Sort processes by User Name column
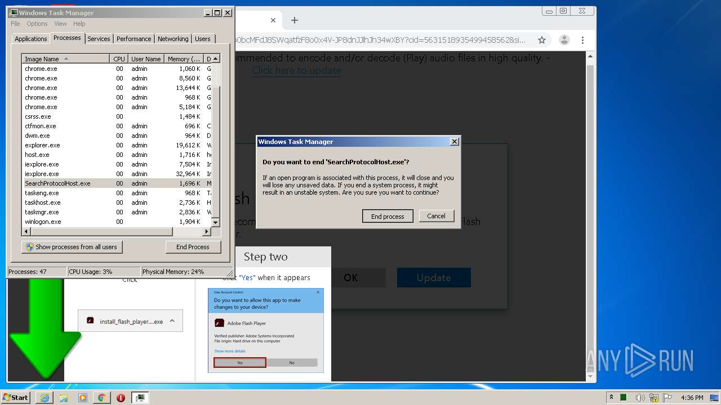Screen dimensions: 721x405 [x=146, y=59]
